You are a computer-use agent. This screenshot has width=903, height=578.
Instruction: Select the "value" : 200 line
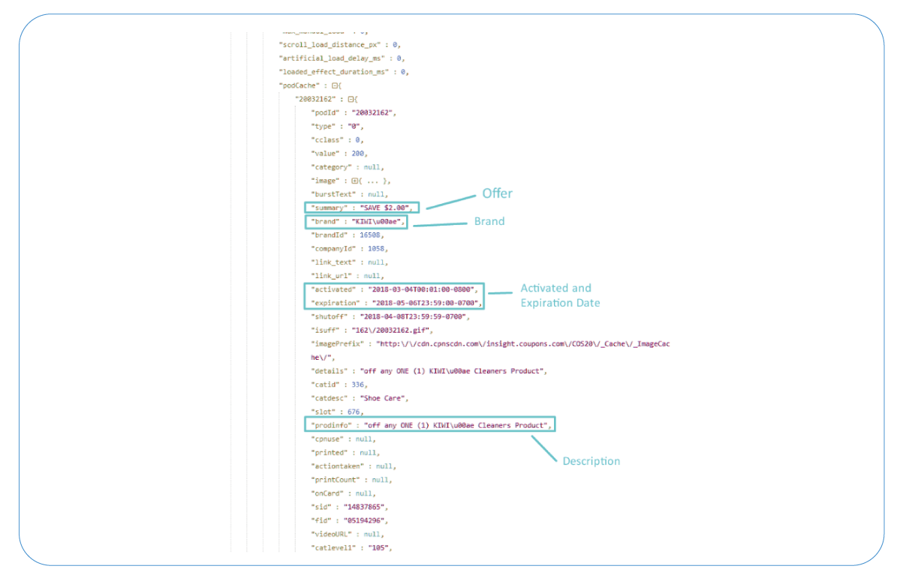pyautogui.click(x=339, y=153)
